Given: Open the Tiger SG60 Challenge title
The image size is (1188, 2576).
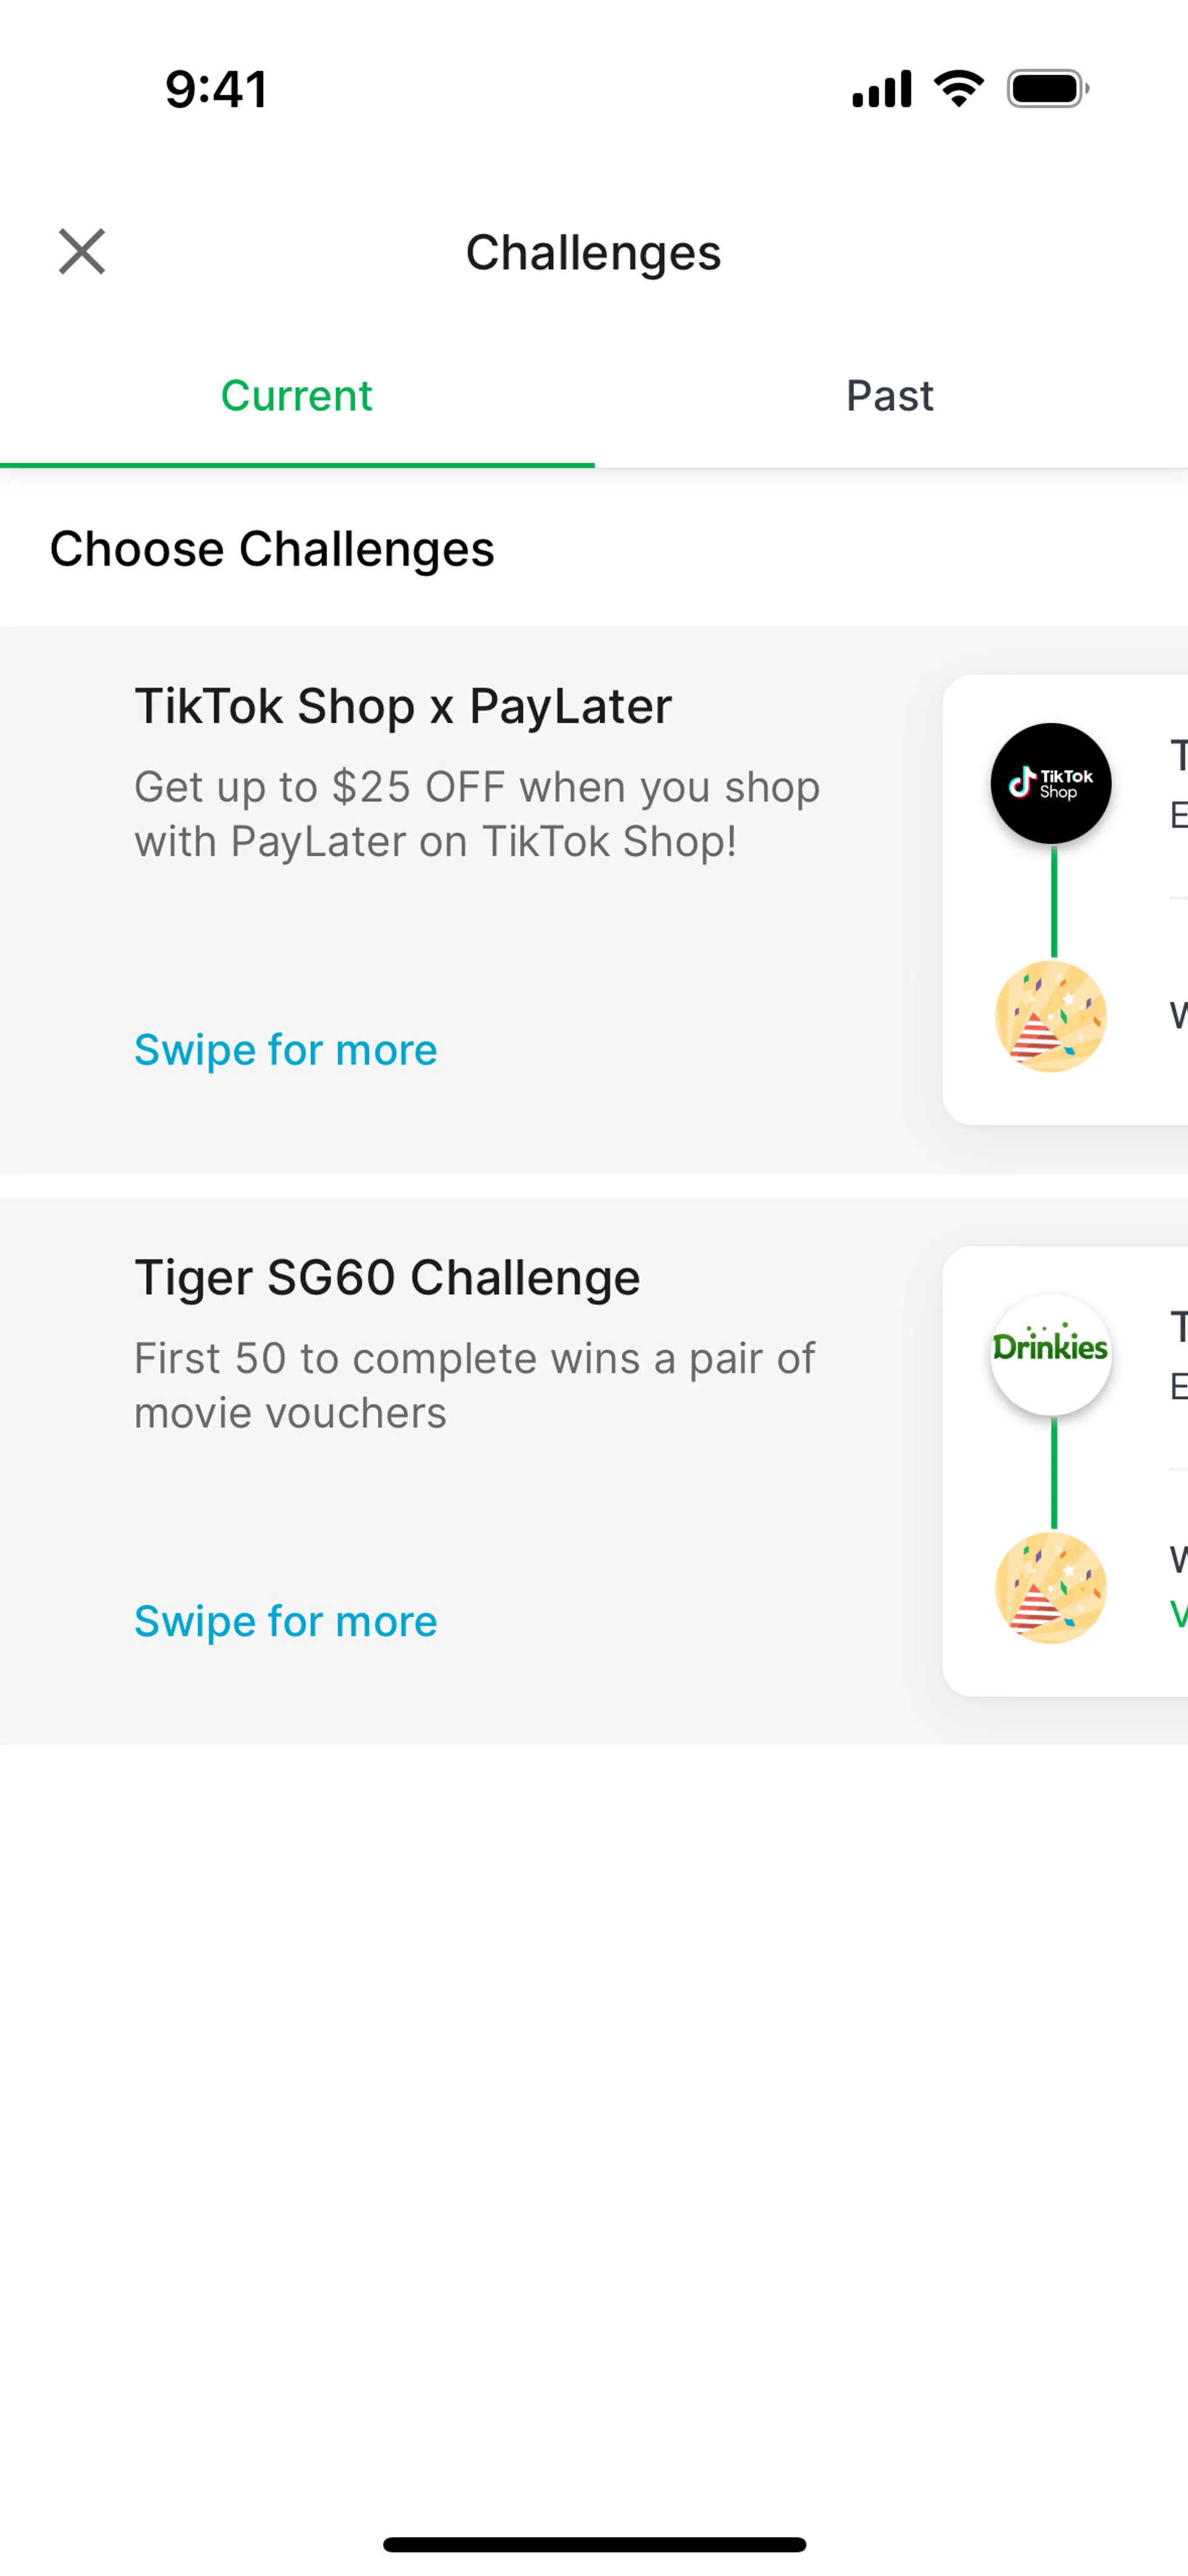Looking at the screenshot, I should pyautogui.click(x=387, y=1277).
